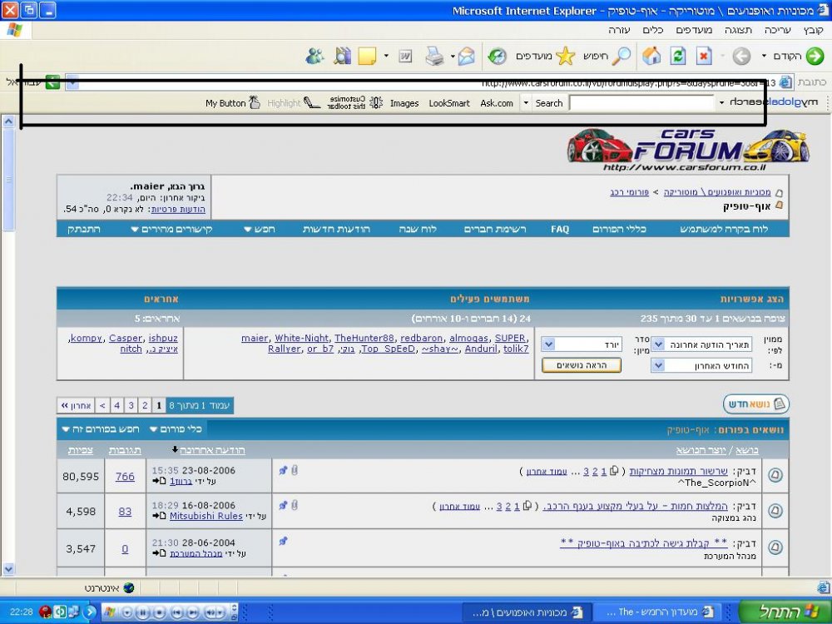Click the toolbar Search text field
This screenshot has height=624, width=832.
[x=641, y=103]
